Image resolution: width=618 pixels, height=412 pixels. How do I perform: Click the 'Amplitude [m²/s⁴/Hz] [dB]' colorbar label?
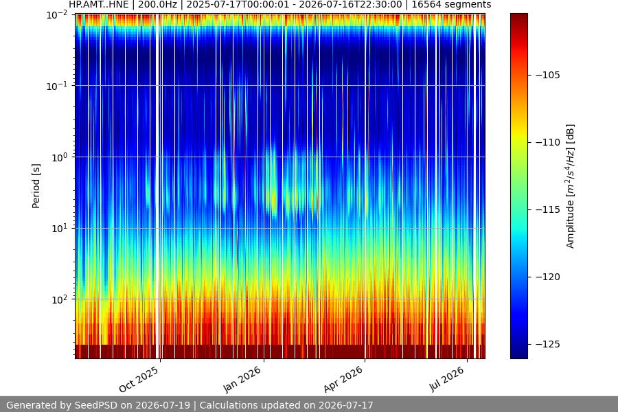570,186
